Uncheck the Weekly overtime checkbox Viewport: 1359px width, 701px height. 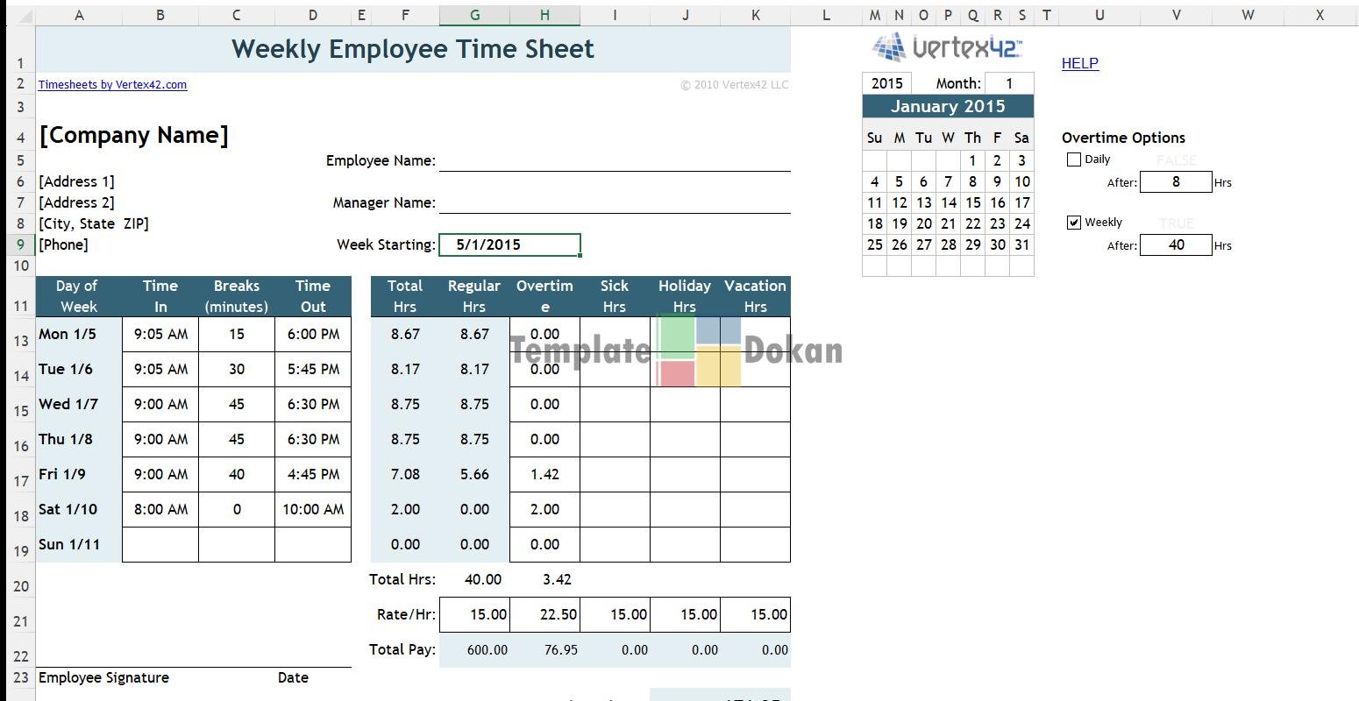1074,223
